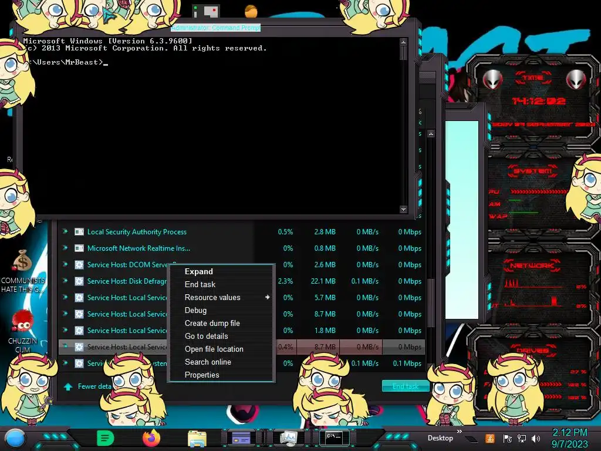Expand Desktop toolbar chevron
The image size is (601, 451).
460,432
